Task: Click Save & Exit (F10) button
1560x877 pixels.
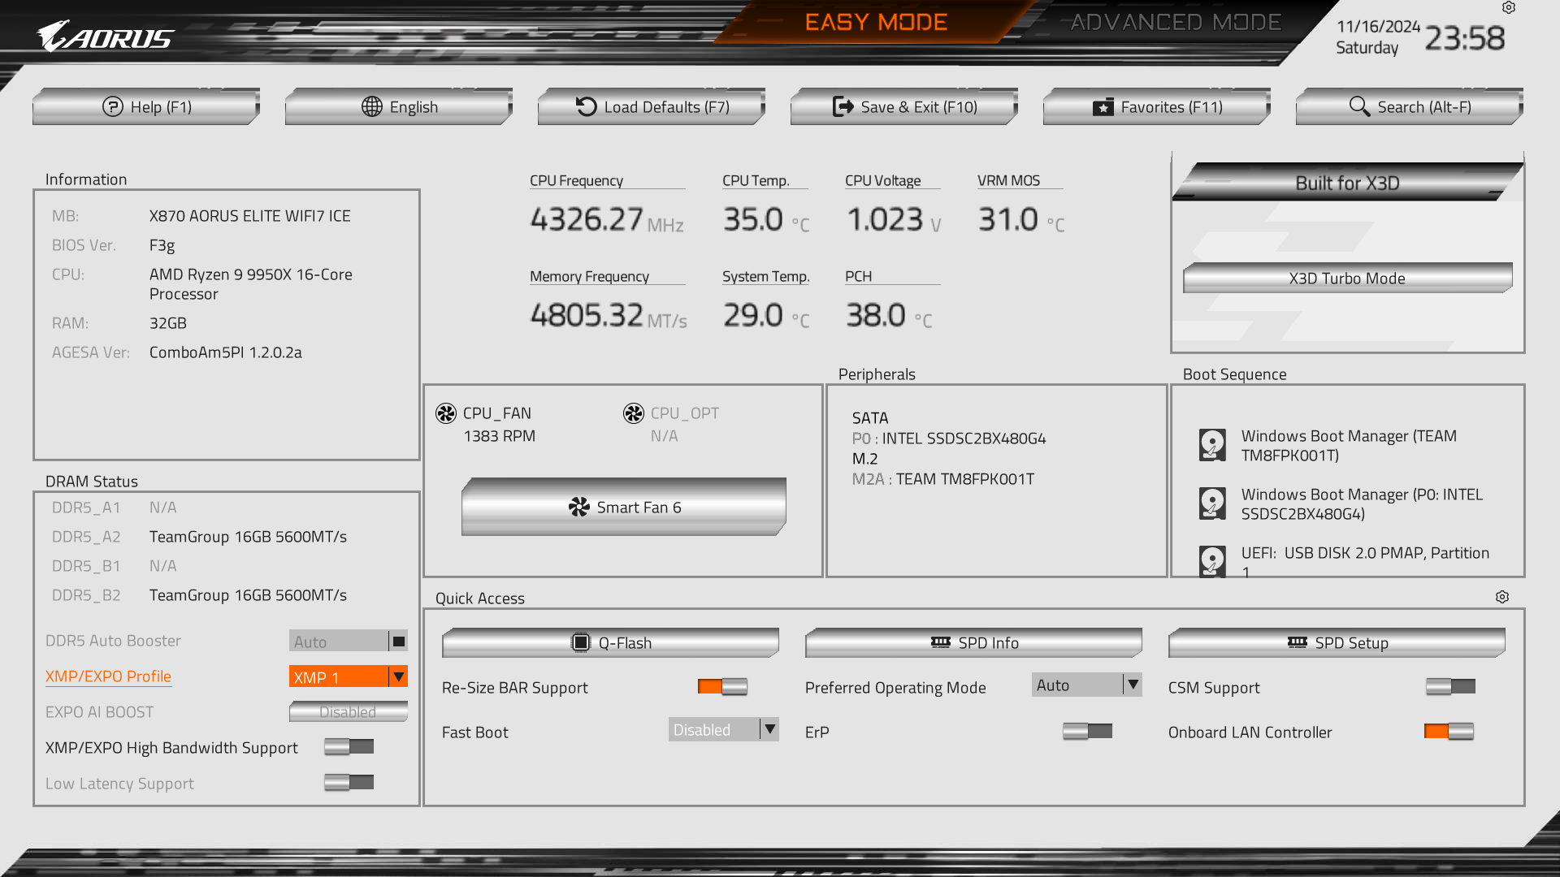Action: 904,107
